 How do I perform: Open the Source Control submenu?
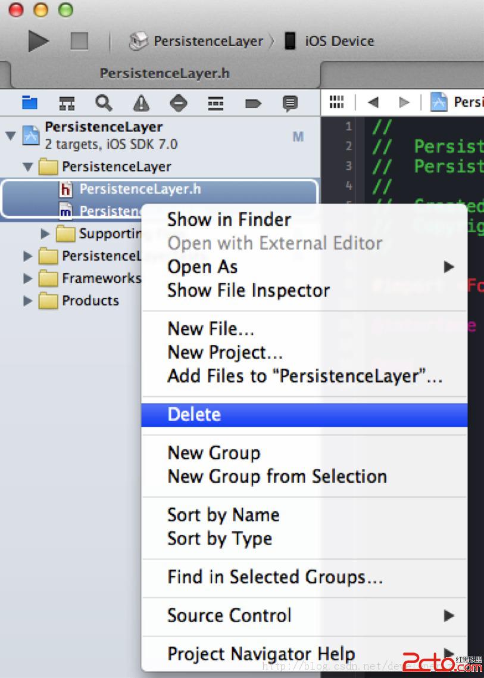coord(229,615)
